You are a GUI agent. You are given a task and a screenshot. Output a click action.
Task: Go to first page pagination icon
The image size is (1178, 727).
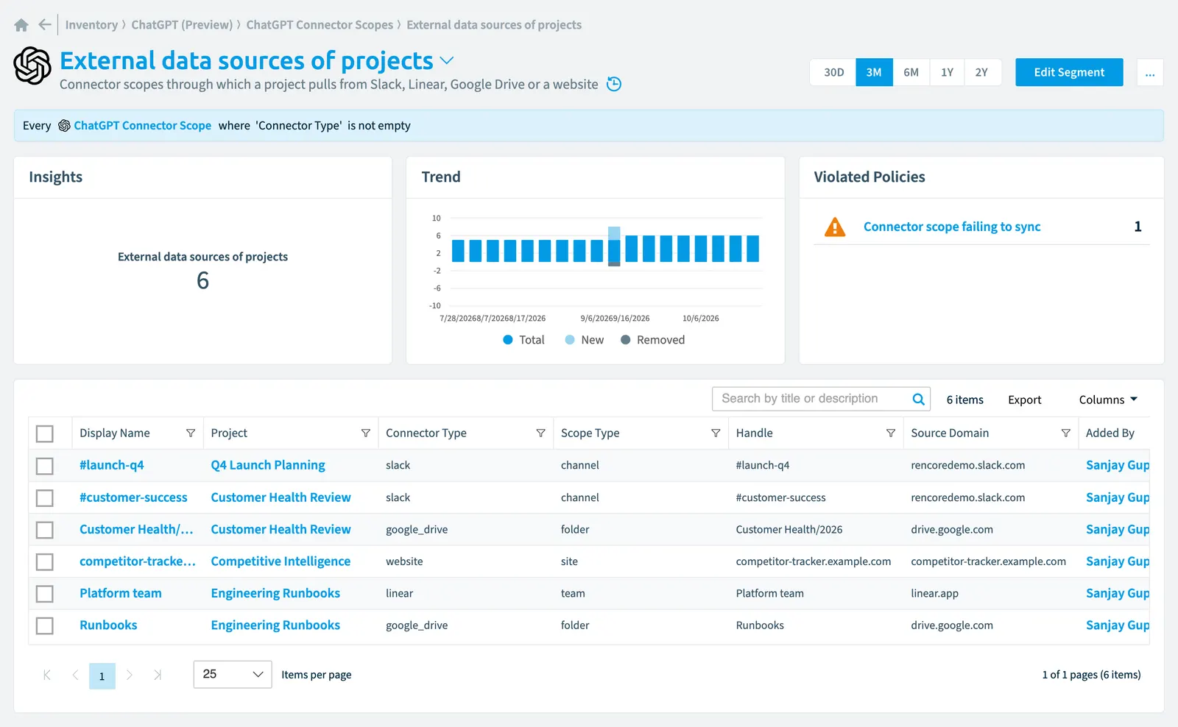[x=47, y=675]
